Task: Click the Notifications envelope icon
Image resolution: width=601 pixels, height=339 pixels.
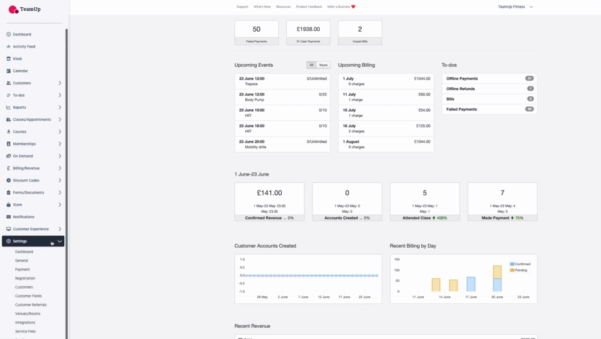Action: (x=8, y=217)
